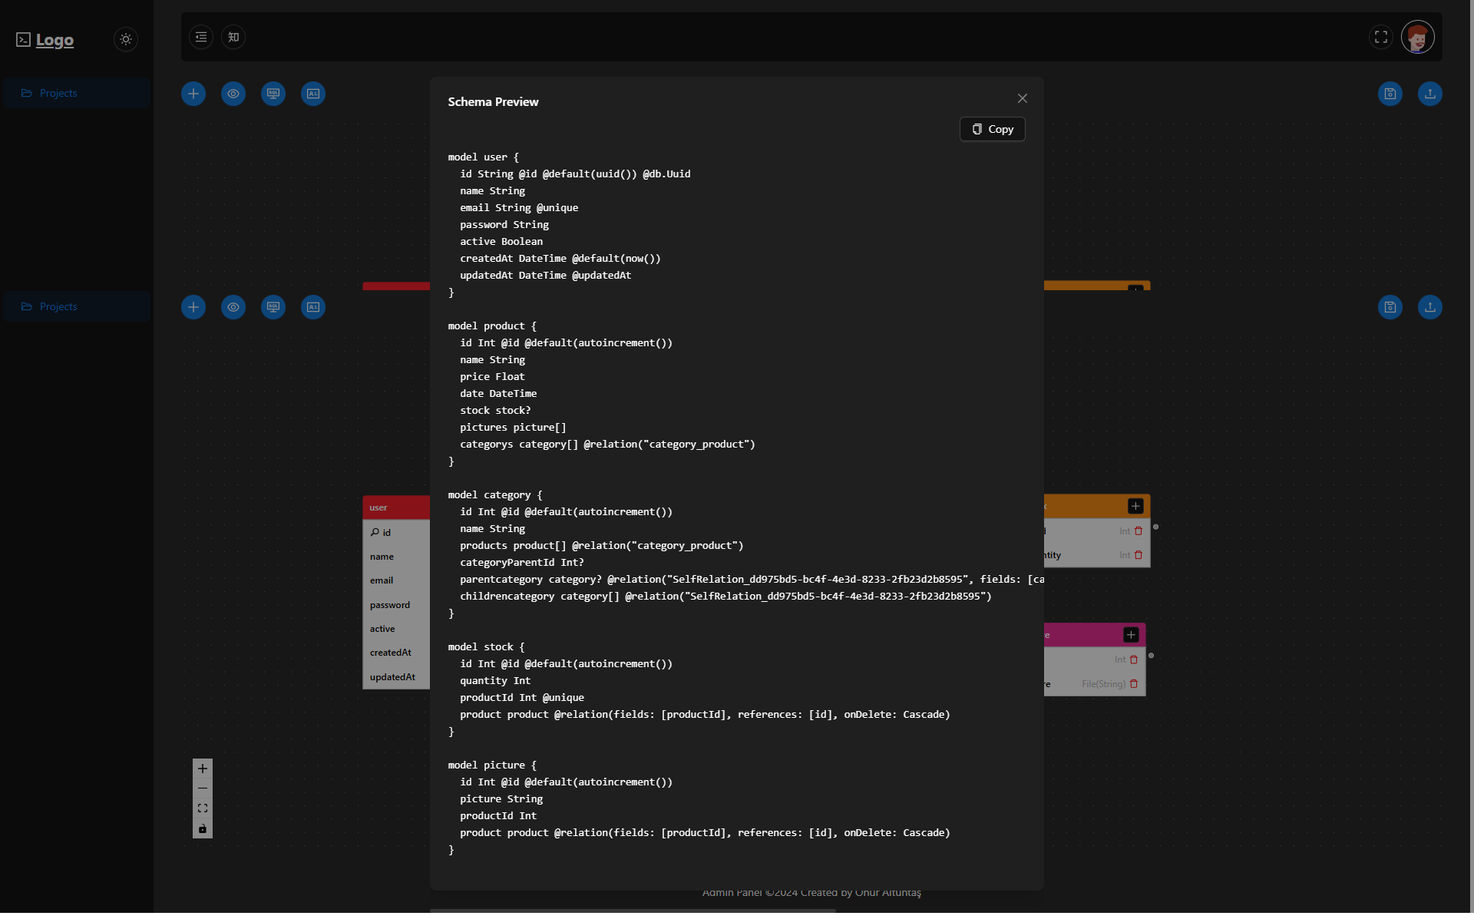Image resolution: width=1474 pixels, height=919 pixels.
Task: Click the Copy button in Schema Preview
Action: (x=991, y=129)
